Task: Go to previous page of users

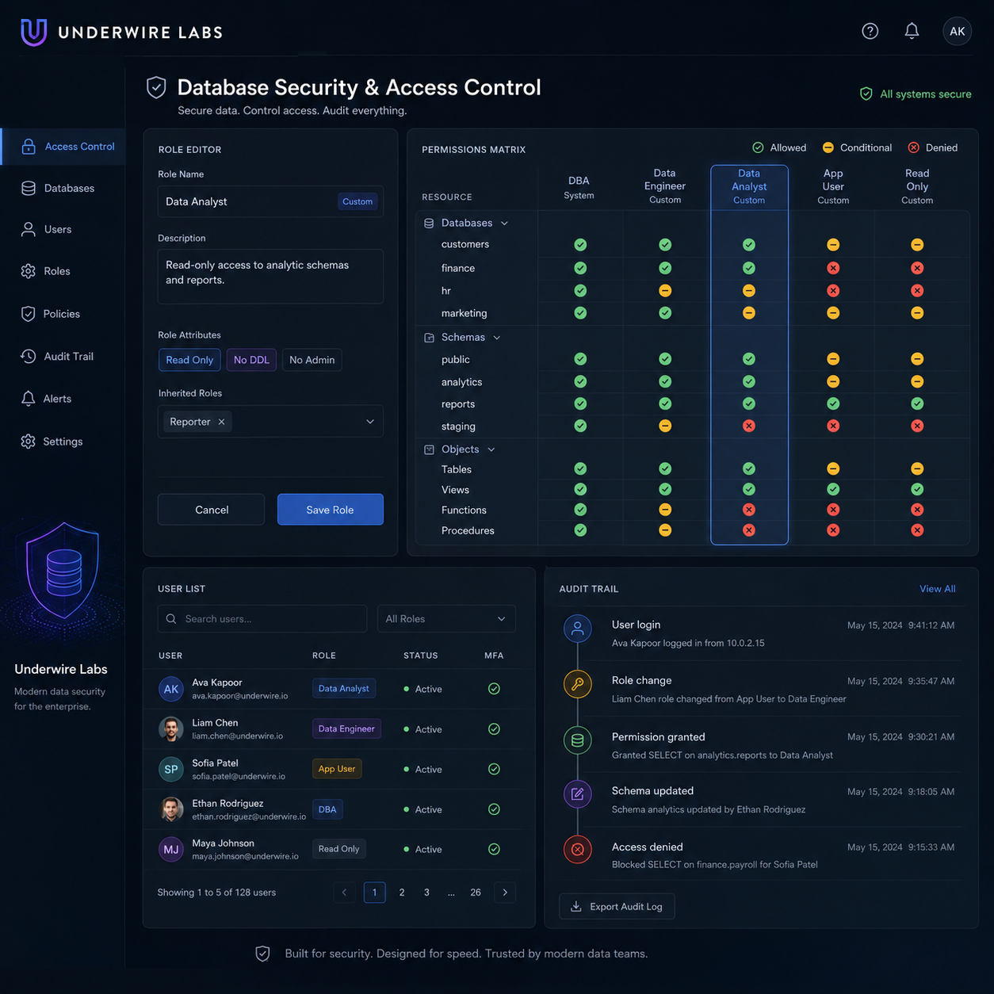Action: click(x=344, y=893)
